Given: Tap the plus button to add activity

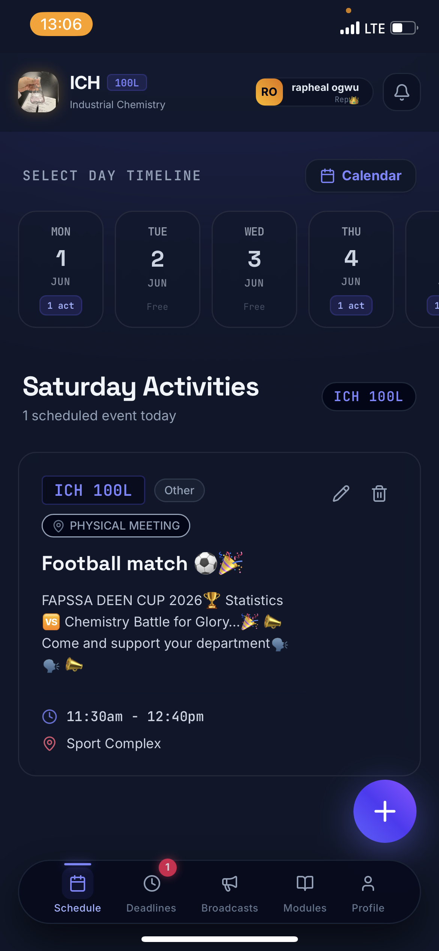Looking at the screenshot, I should 385,811.
